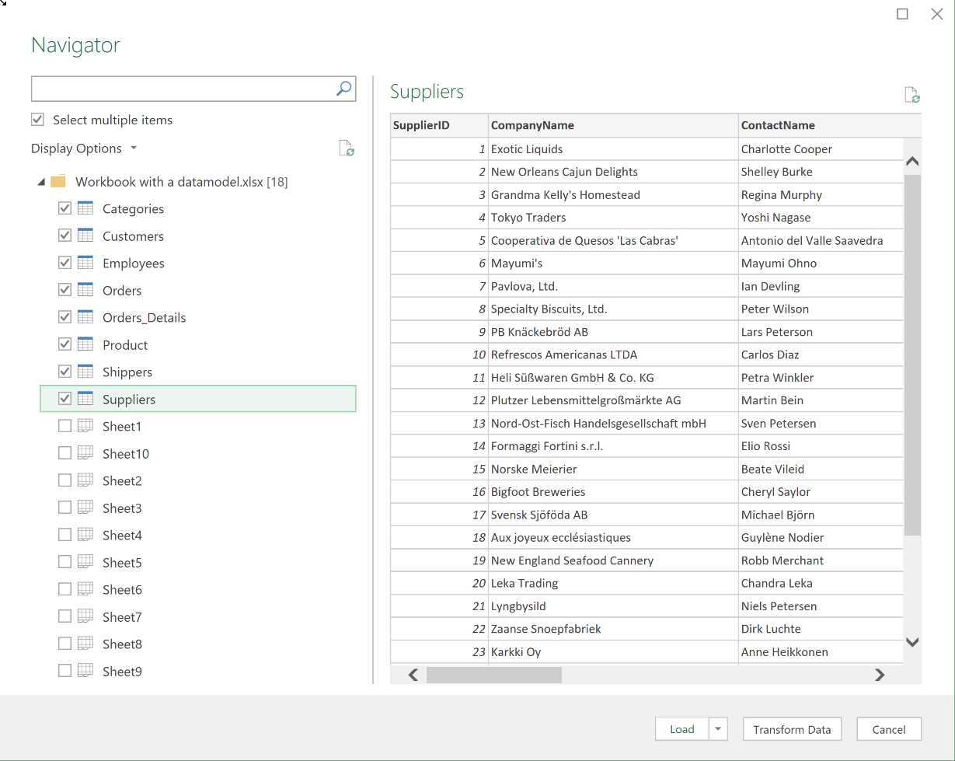Screen dimensions: 955x761
Task: Click the 'Exotic Liquids' company cell
Action: click(x=613, y=149)
